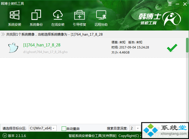The height and width of the screenshot is (139, 189).
Task: Click the green checkmark for selected image
Action: (172, 48)
